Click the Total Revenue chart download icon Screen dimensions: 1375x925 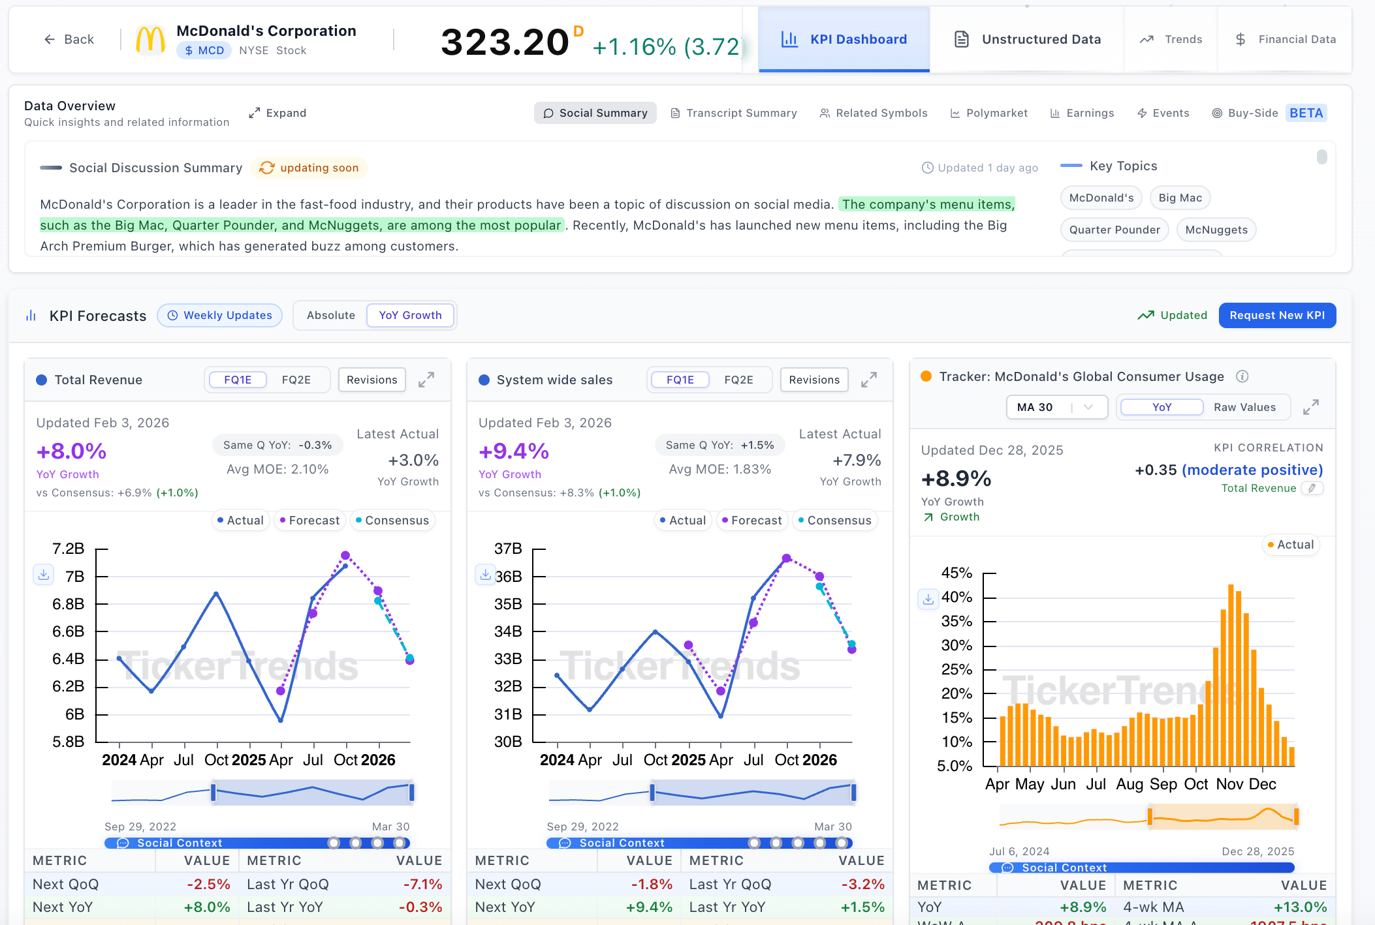pos(43,575)
